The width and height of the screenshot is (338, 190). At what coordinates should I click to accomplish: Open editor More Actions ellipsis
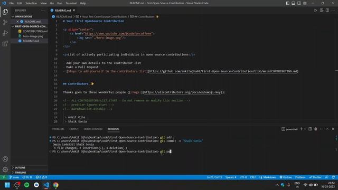[333, 11]
